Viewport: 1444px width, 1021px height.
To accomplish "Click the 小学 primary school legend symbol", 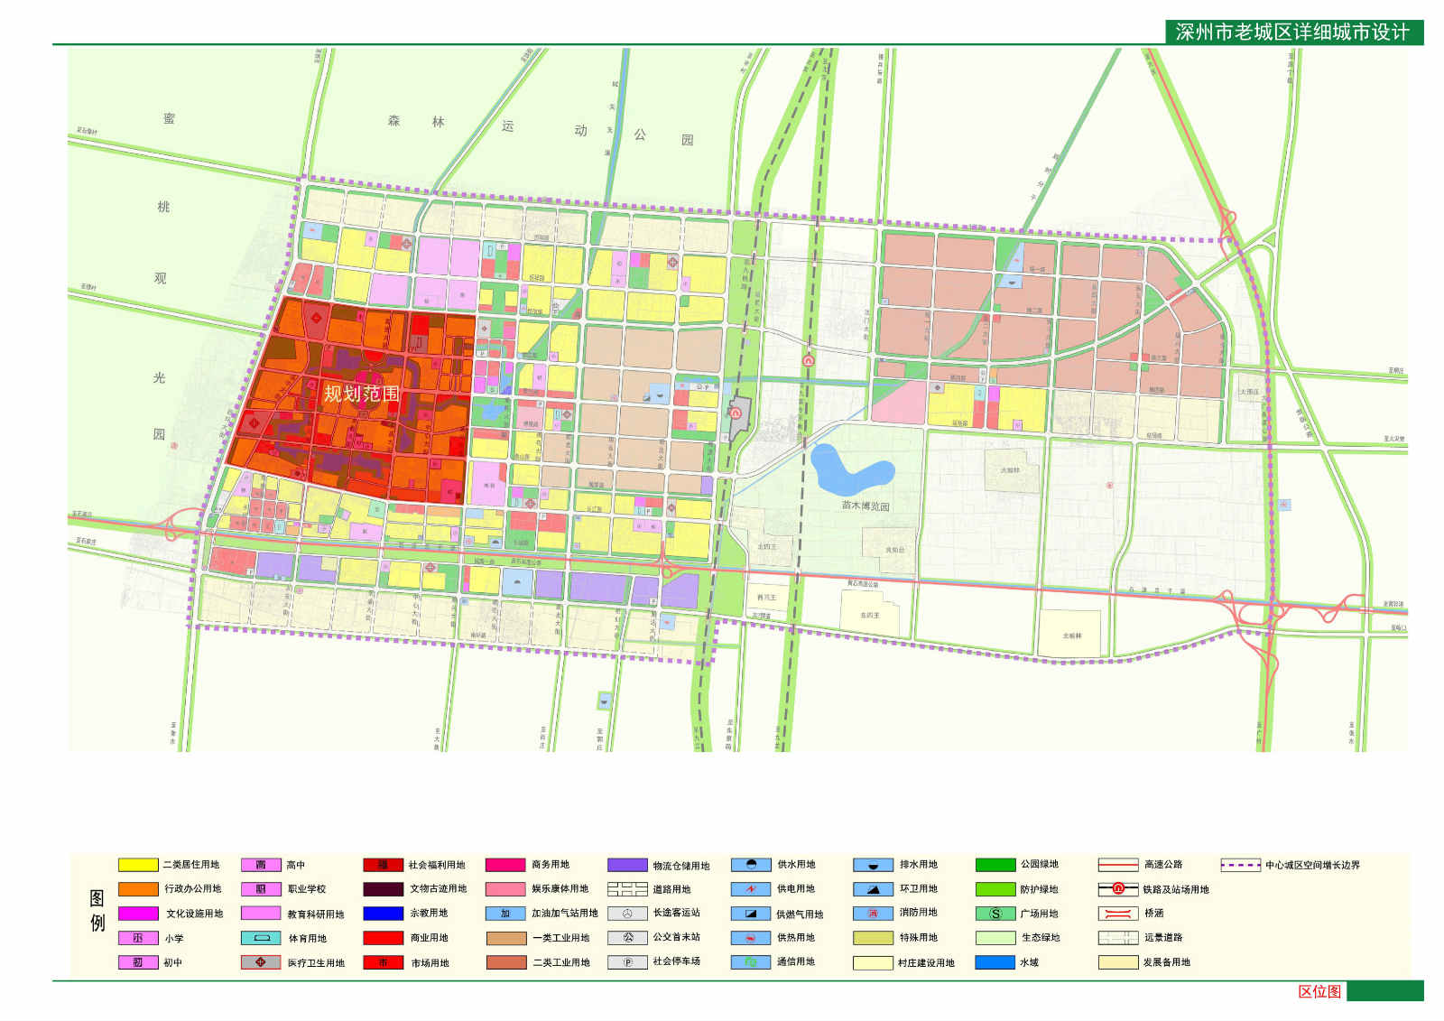I will click(138, 938).
